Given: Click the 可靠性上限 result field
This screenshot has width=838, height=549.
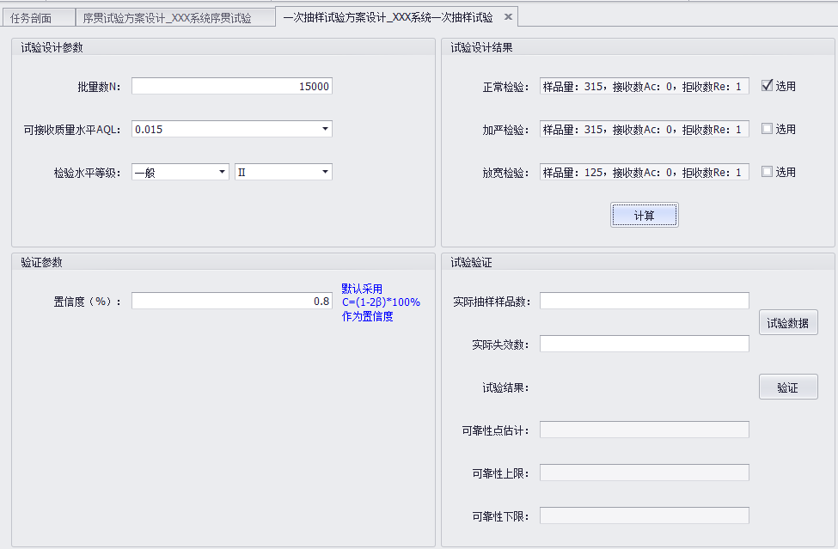Looking at the screenshot, I should [x=644, y=472].
